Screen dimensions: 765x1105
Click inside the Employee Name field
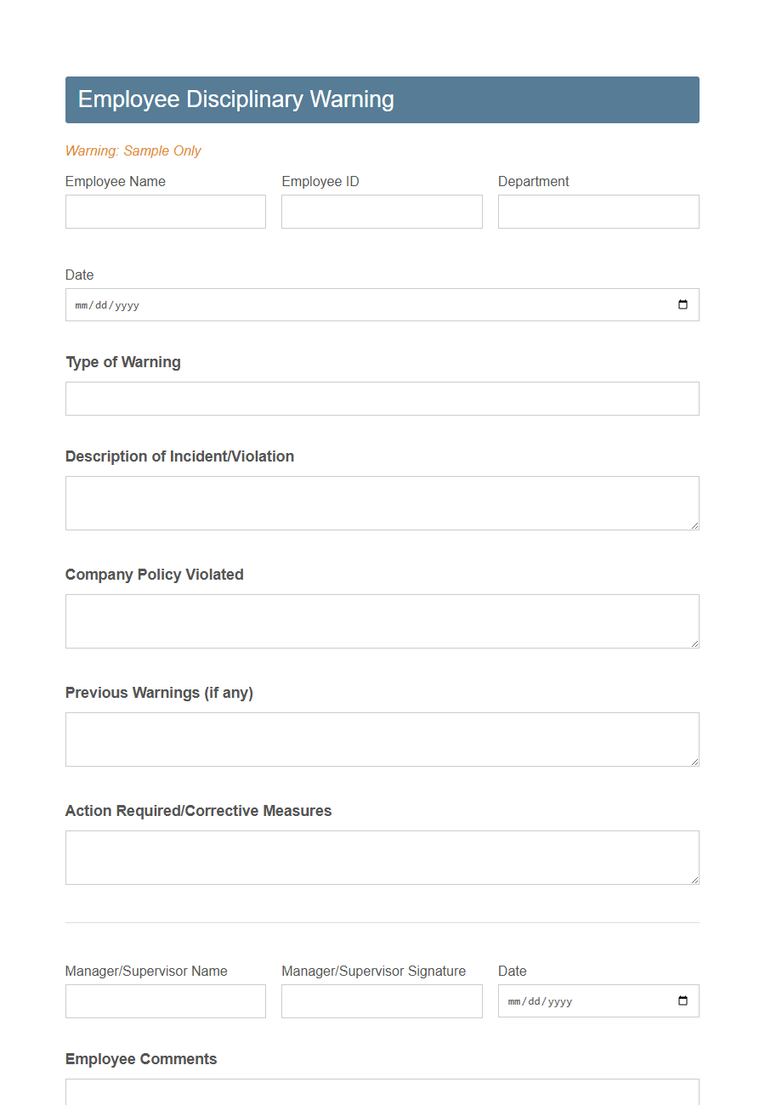pyautogui.click(x=165, y=212)
